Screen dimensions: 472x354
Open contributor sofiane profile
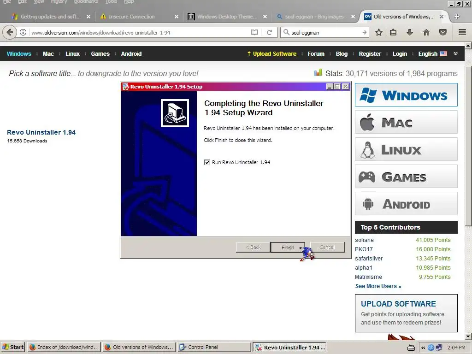[364, 240]
